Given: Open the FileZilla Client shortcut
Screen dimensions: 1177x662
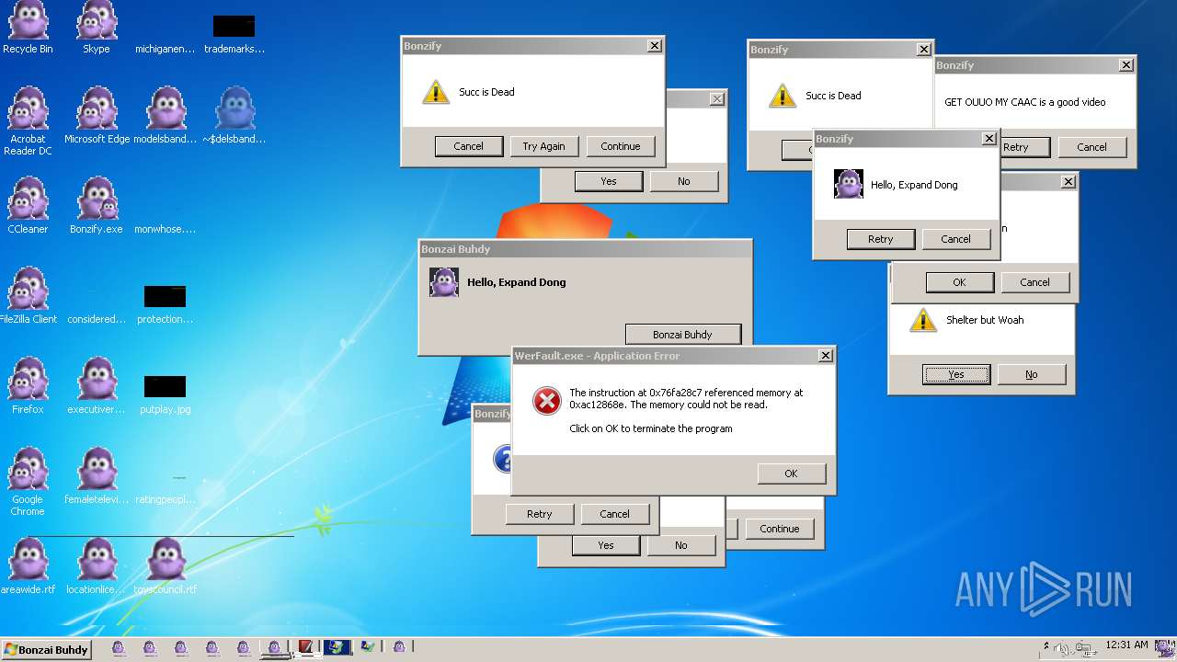Looking at the screenshot, I should (28, 296).
